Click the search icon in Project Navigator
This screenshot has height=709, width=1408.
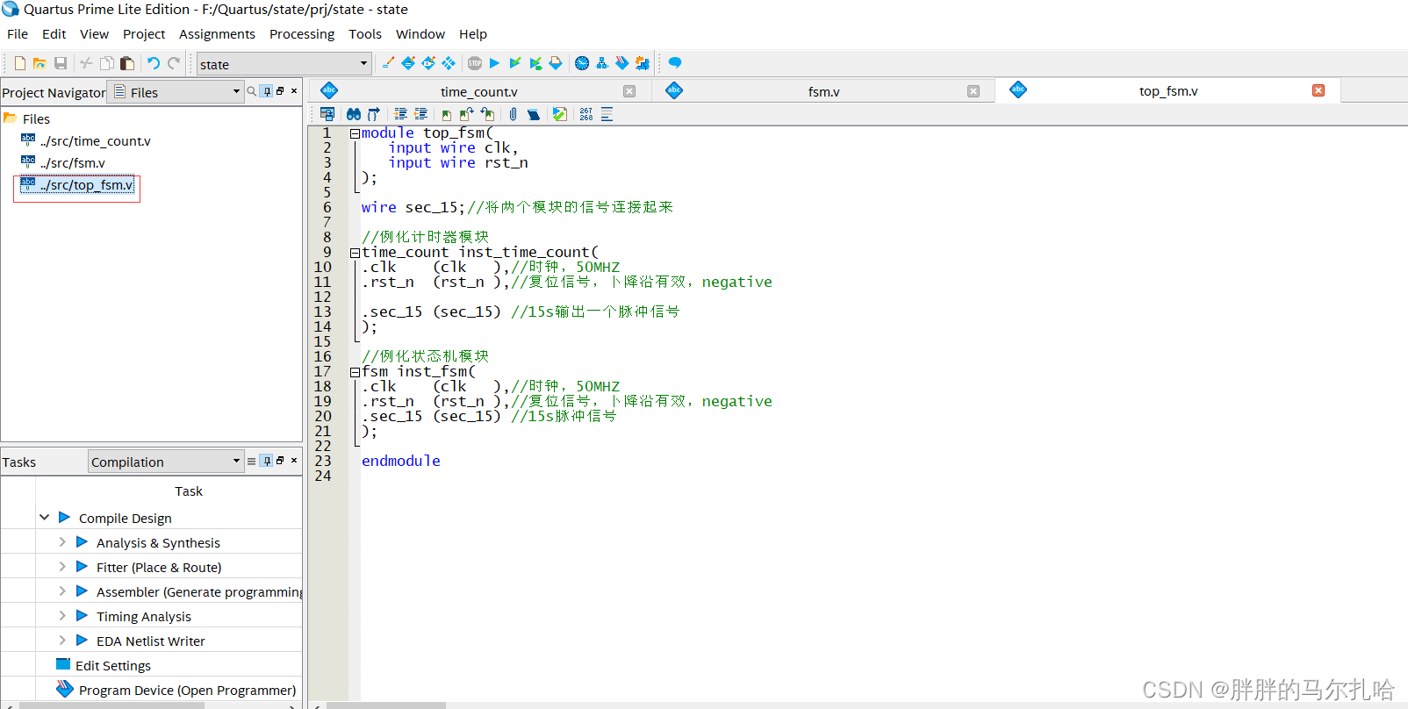[252, 91]
